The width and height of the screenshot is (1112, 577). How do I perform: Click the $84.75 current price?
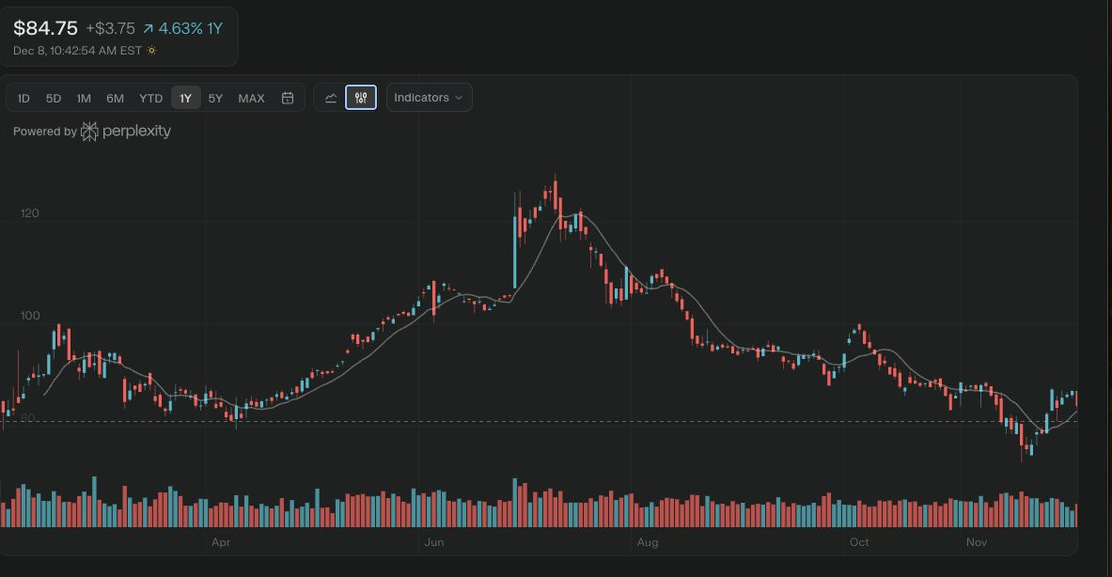[45, 28]
